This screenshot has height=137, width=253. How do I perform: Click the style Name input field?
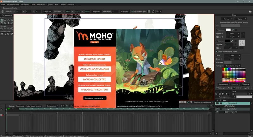(x=231, y=26)
